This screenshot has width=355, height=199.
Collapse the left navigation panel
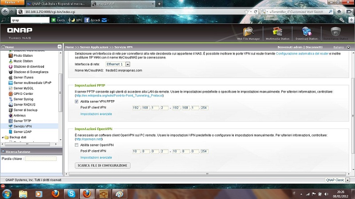[x=59, y=47]
